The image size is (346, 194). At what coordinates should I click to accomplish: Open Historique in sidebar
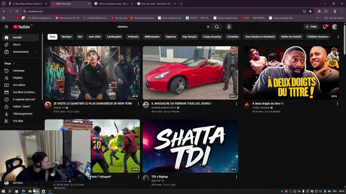click(x=21, y=71)
